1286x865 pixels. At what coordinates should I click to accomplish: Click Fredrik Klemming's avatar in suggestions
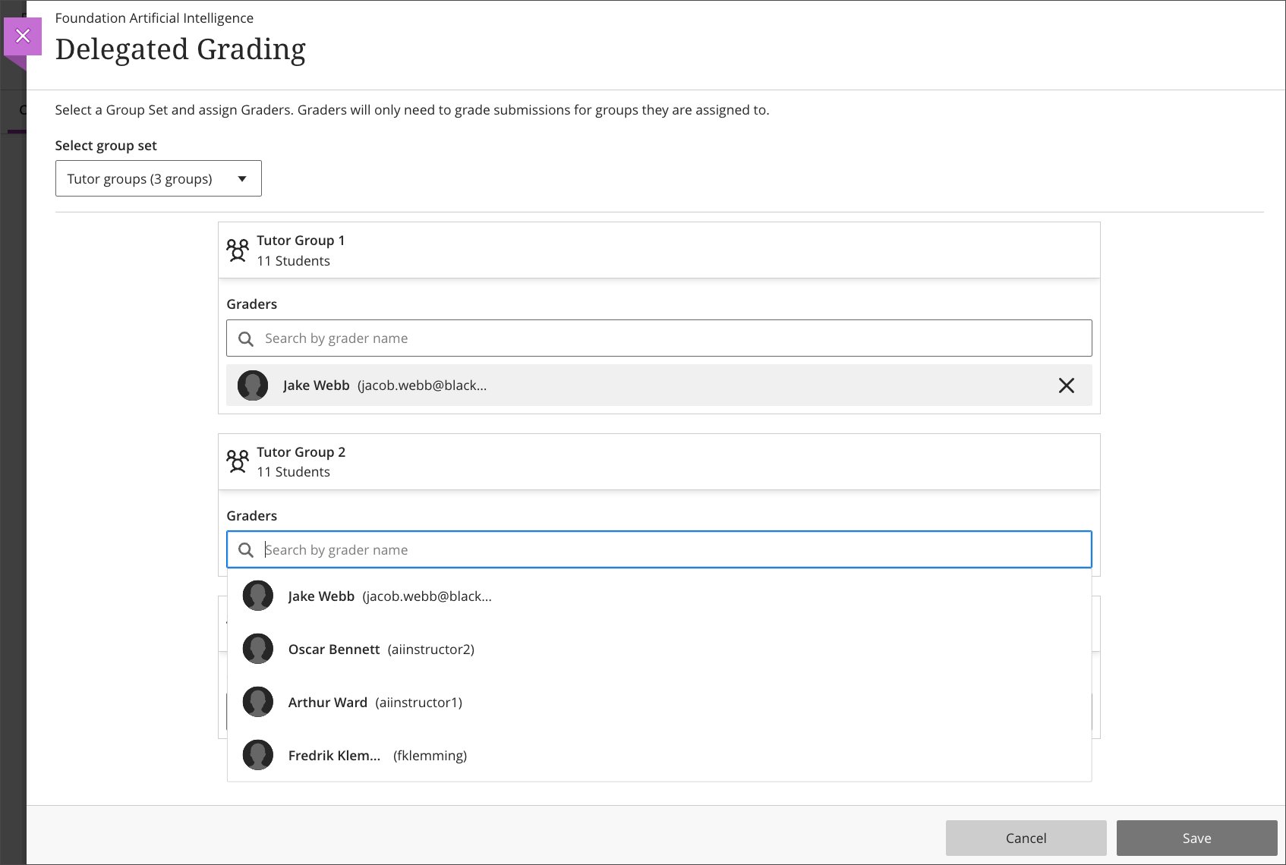click(258, 756)
